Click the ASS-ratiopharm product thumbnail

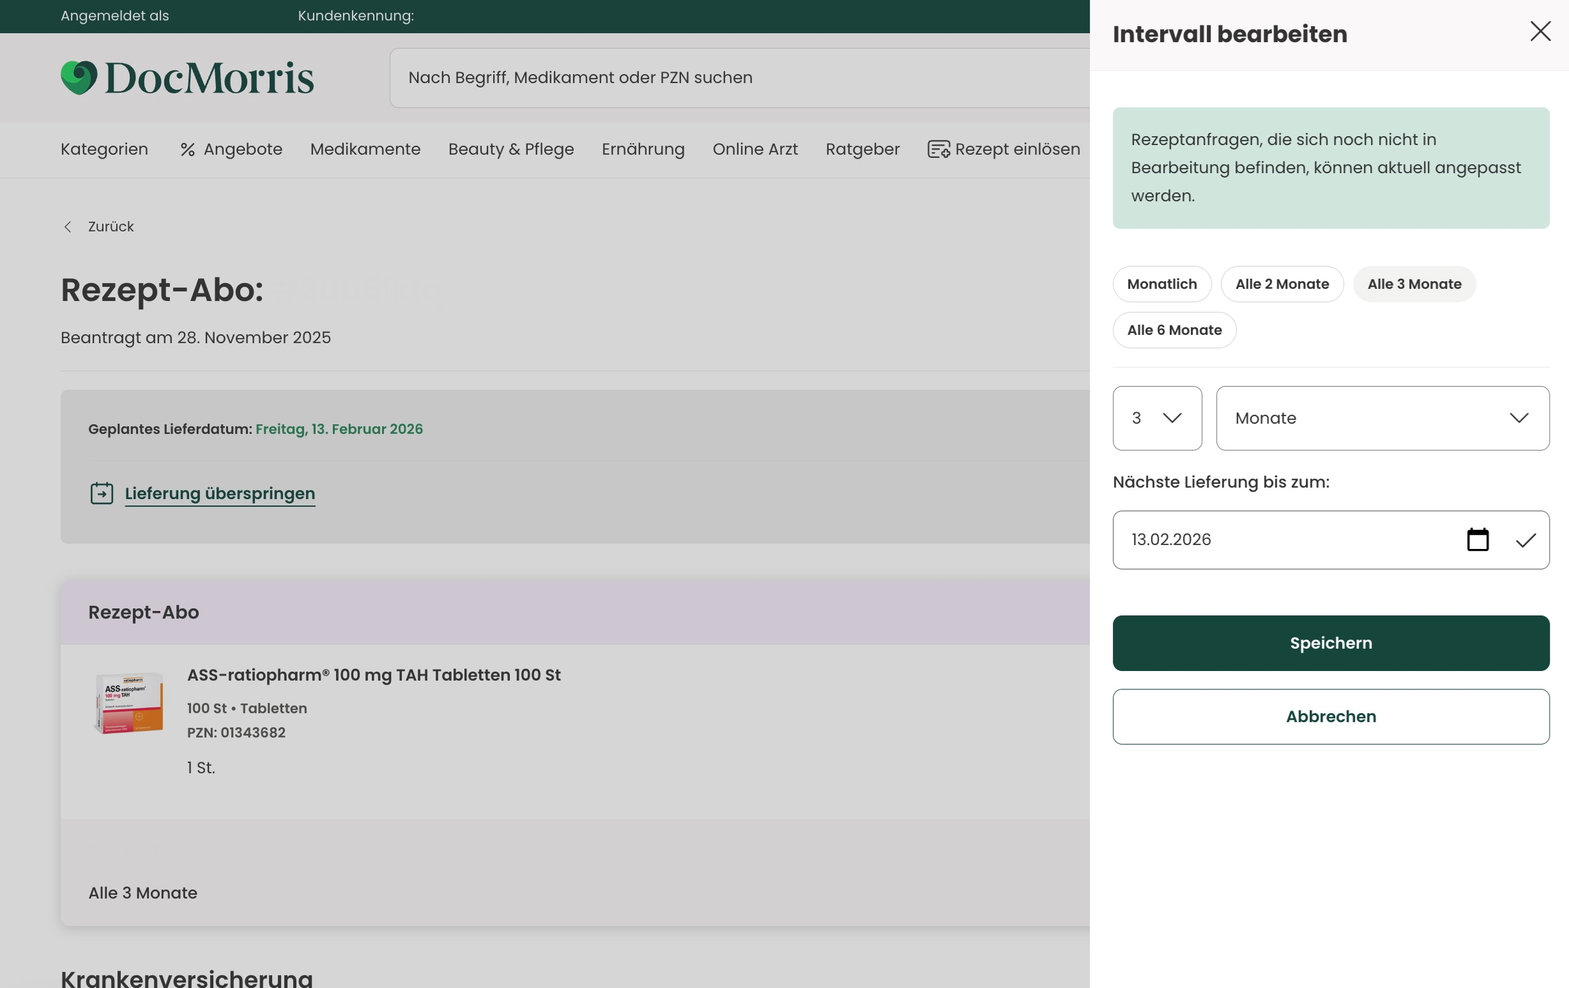[x=128, y=703]
